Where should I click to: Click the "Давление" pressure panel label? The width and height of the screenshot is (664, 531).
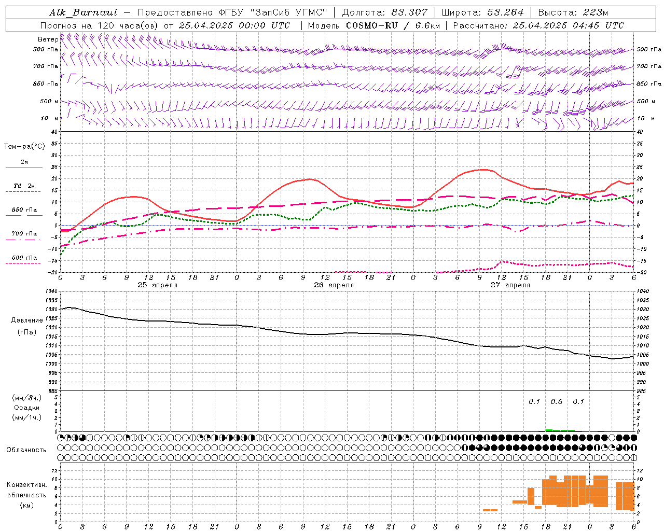point(27,320)
